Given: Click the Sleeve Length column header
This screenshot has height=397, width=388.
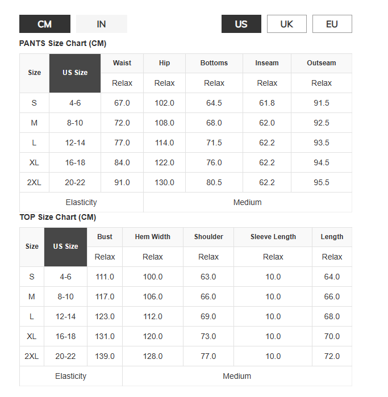Looking at the screenshot, I should 273,237.
